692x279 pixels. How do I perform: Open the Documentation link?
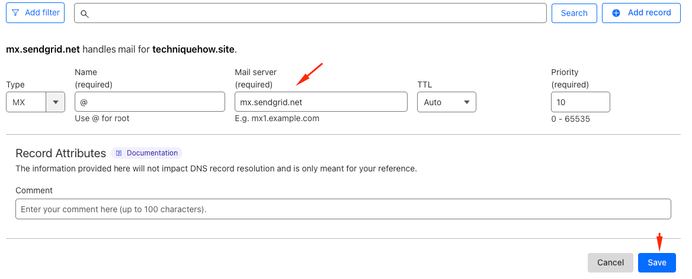(152, 153)
